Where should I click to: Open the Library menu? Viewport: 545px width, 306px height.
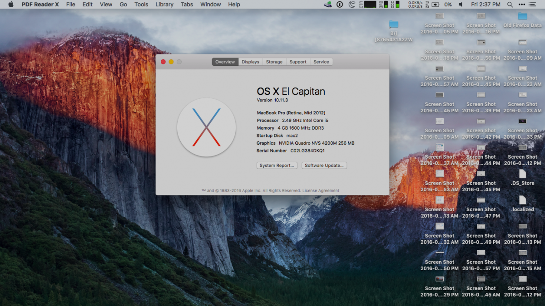(x=164, y=5)
